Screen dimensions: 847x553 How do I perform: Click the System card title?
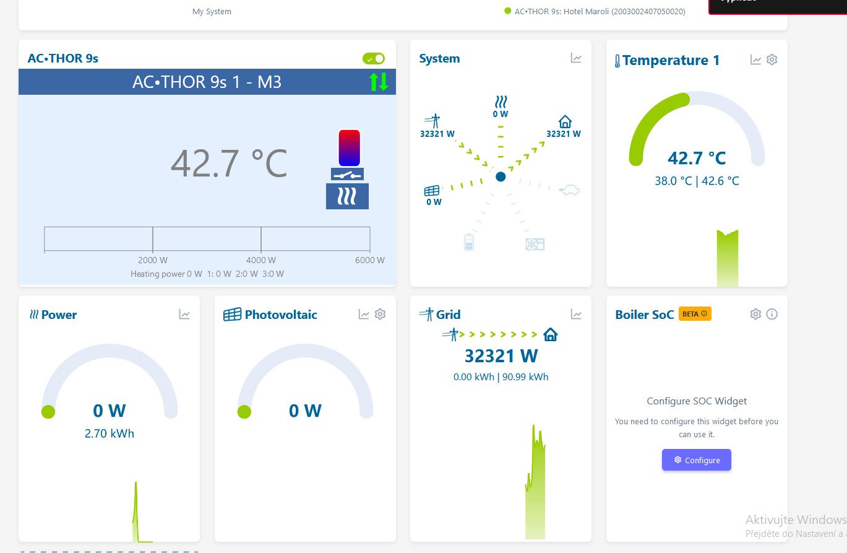coord(439,59)
